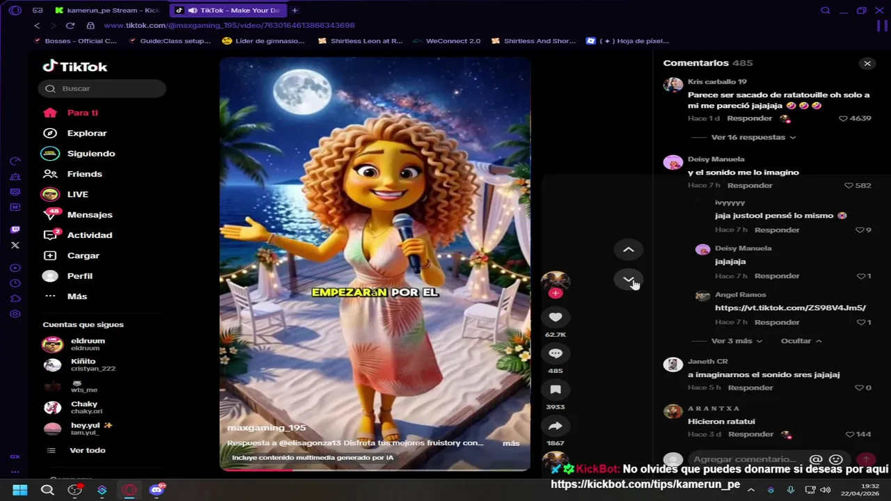Screen dimensions: 891x501
Task: Open the Friends section
Action: (72, 174)
